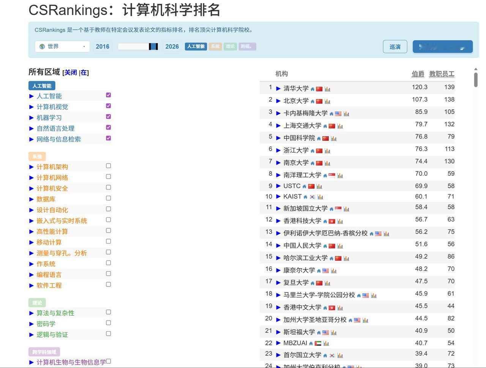
Task: Open the homepage icon next to 香港科技大学
Action: [x=325, y=221]
